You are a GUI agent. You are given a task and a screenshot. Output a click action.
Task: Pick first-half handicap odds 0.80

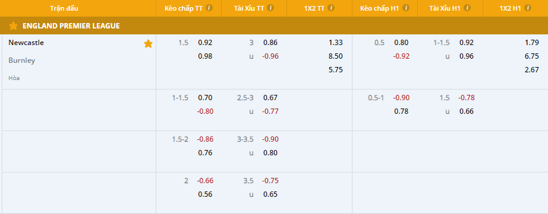point(401,43)
